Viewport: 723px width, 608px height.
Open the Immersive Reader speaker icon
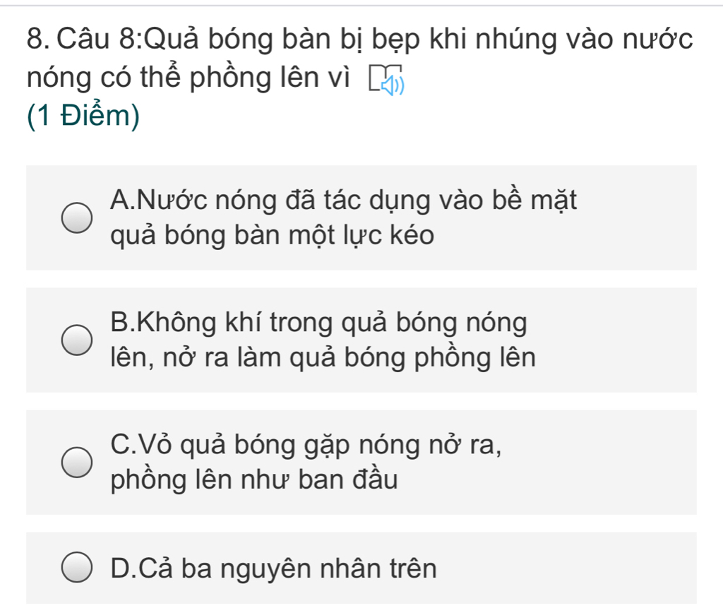(x=386, y=79)
